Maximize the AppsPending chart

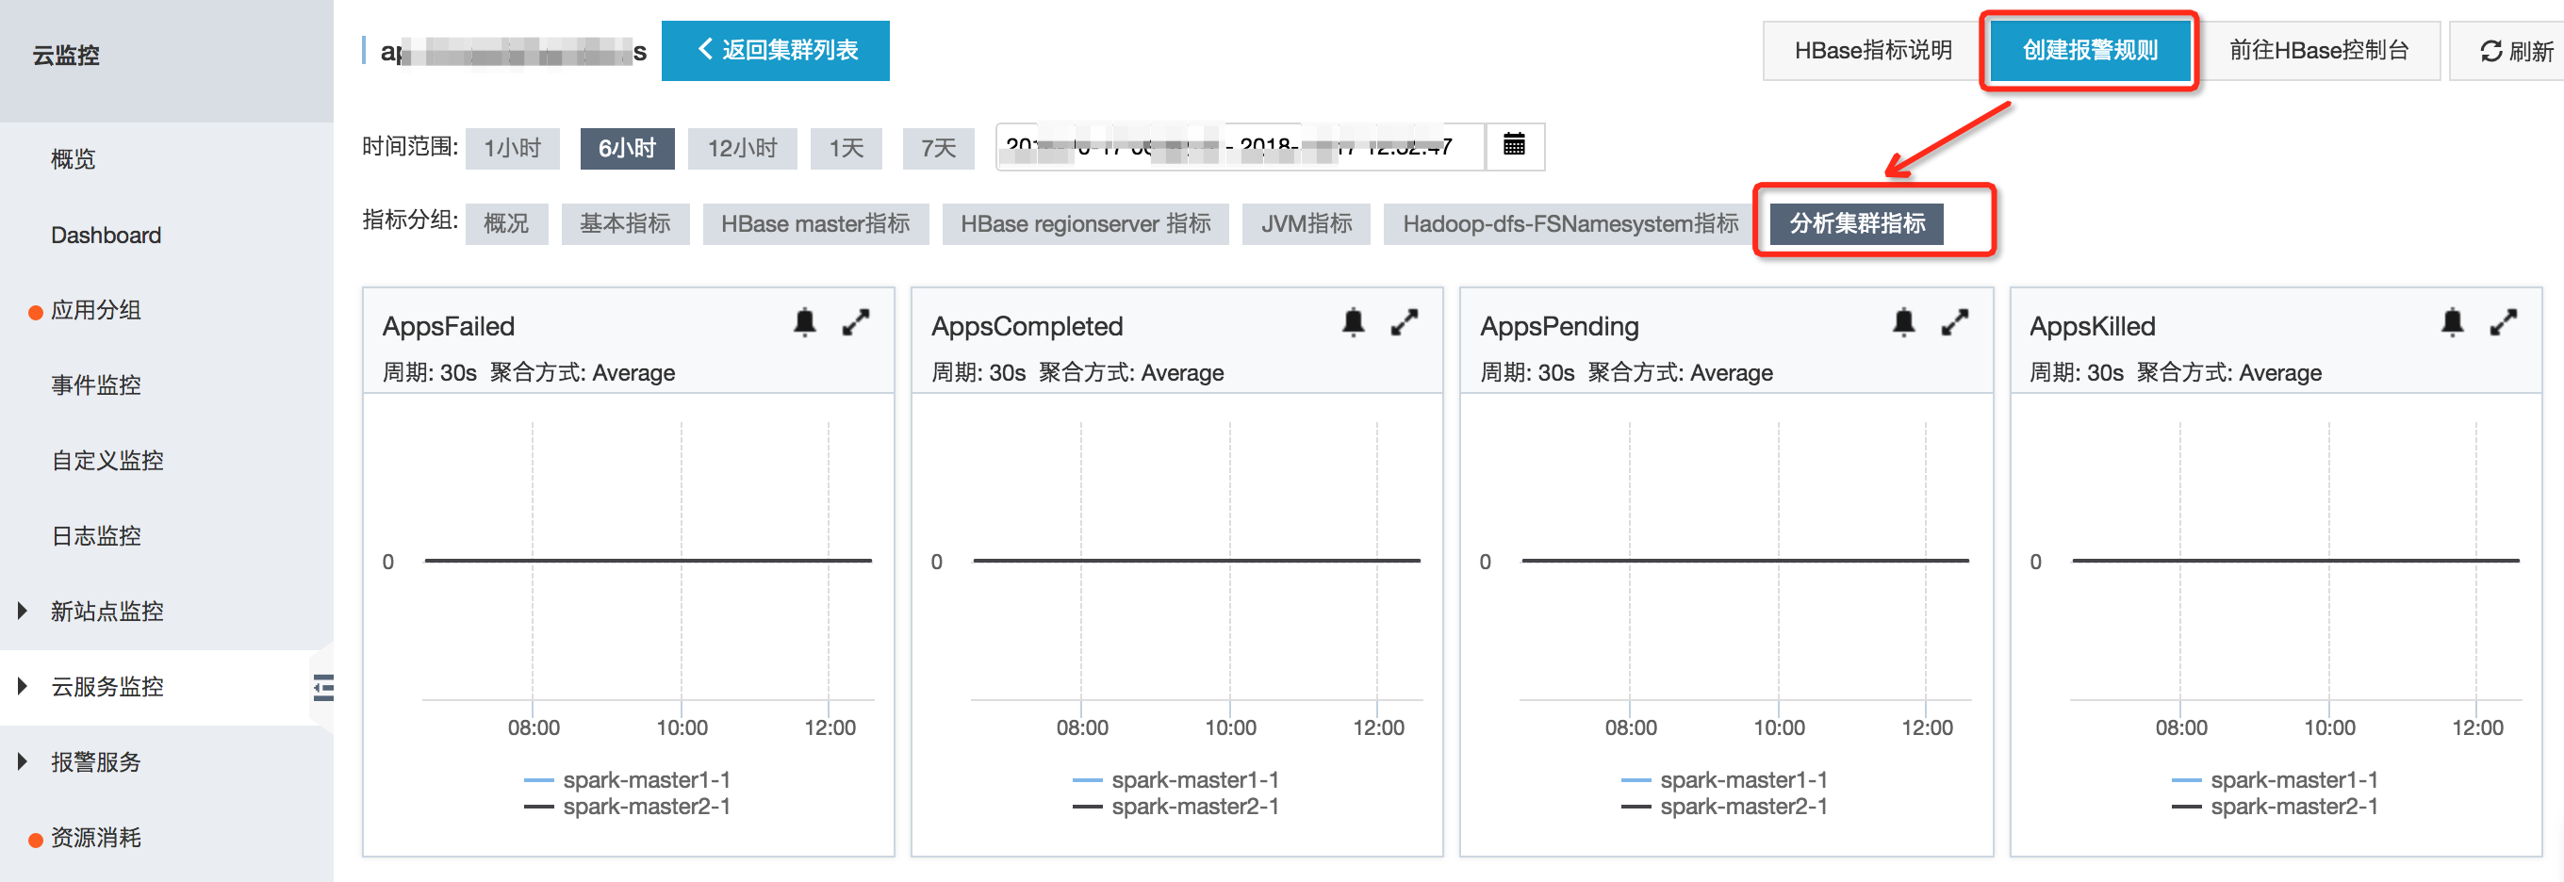coord(1955,322)
